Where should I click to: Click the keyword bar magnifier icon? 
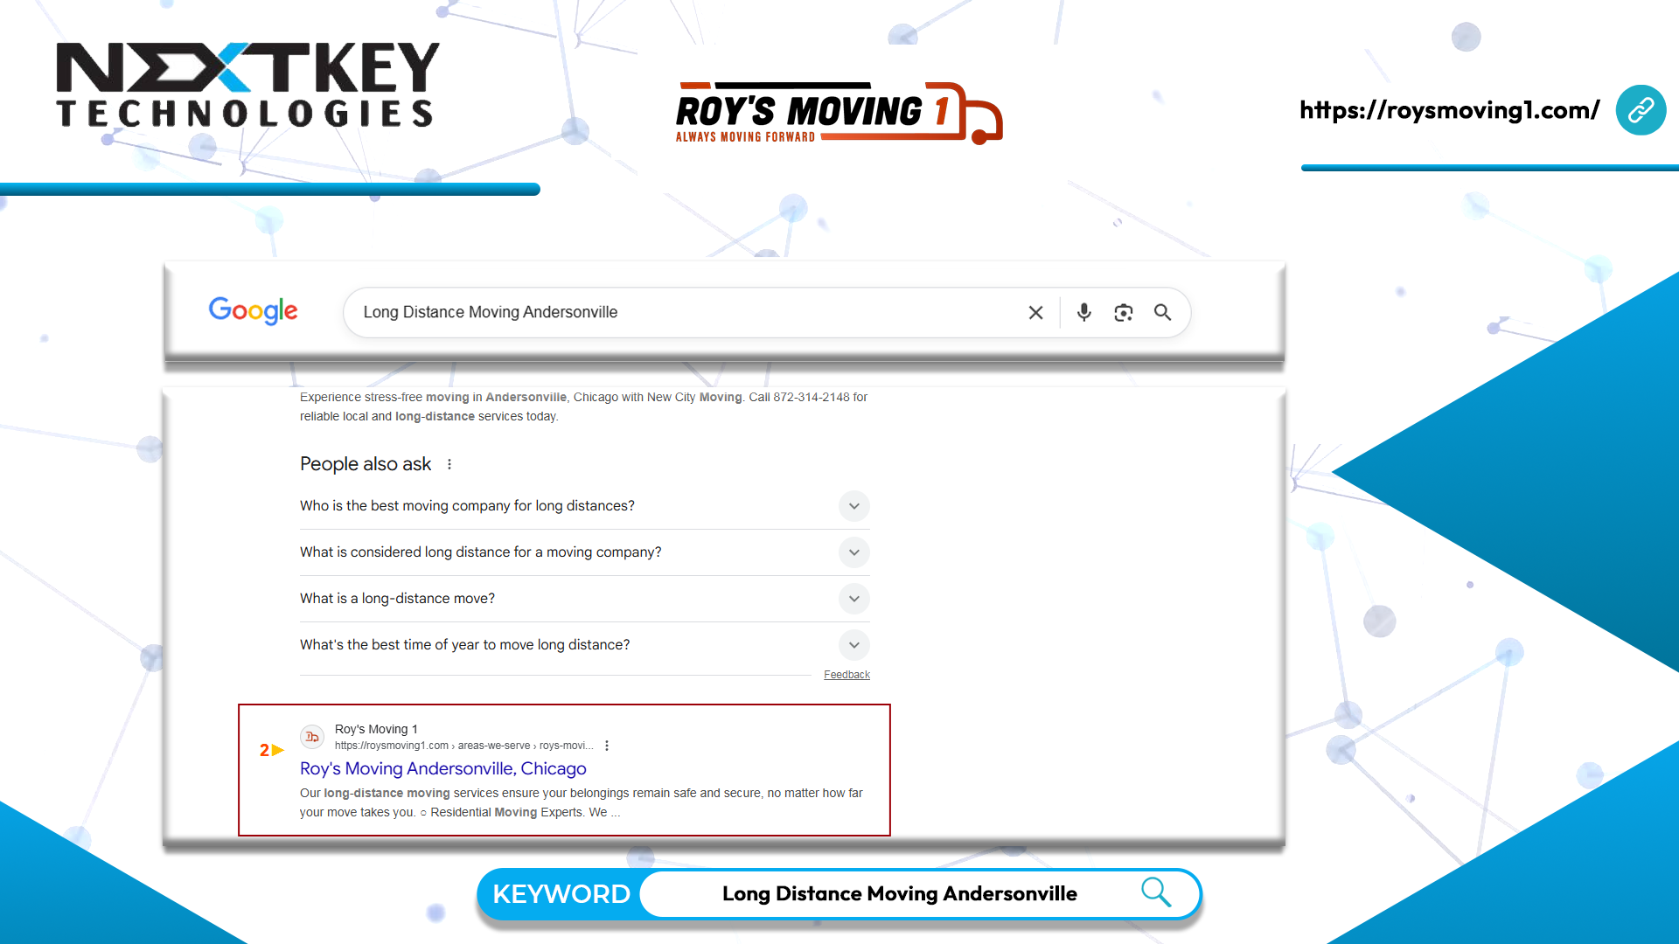tap(1155, 892)
